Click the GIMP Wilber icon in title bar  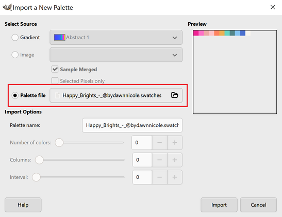[7, 7]
